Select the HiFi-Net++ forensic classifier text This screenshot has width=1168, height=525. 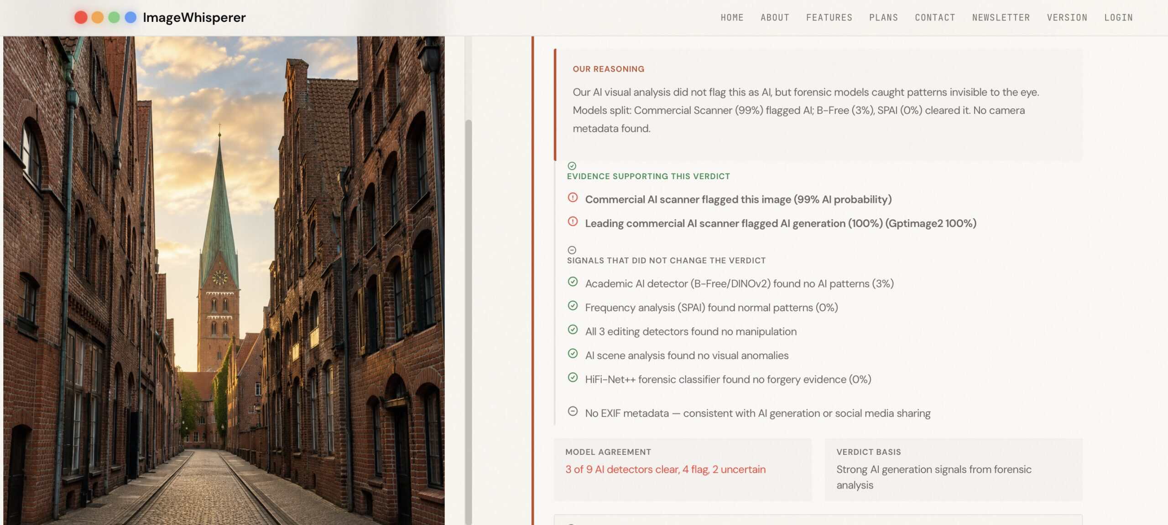coord(728,379)
